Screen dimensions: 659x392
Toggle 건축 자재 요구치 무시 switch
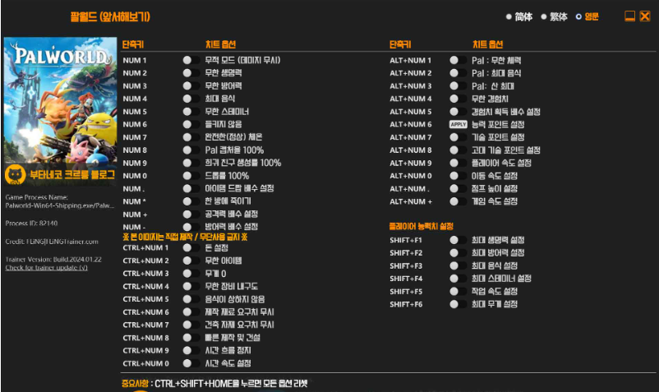coord(191,325)
